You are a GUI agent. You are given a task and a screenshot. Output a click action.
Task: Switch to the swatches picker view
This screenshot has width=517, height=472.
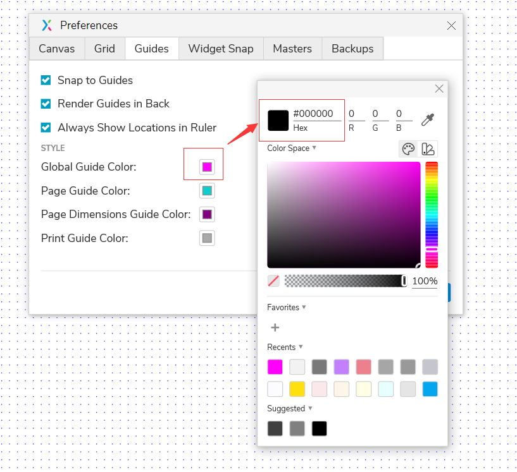pos(428,148)
